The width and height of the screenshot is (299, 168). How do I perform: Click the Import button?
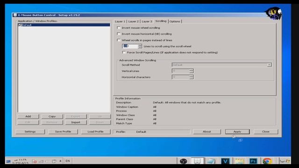pos(76,122)
